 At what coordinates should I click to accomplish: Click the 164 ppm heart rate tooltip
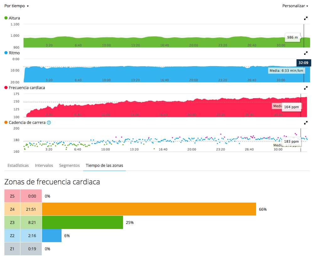coord(292,107)
